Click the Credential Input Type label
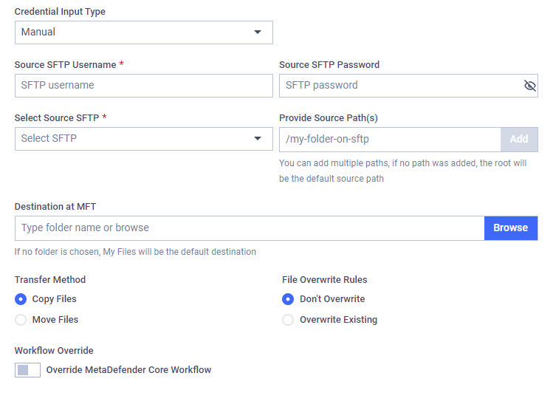This screenshot has height=407, width=553. (60, 12)
